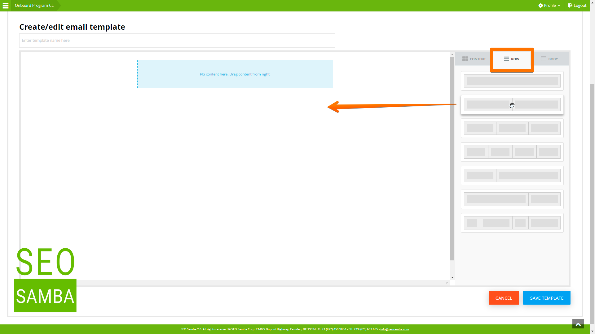
Task: Select the sidebar-left row layout
Action: click(512, 175)
